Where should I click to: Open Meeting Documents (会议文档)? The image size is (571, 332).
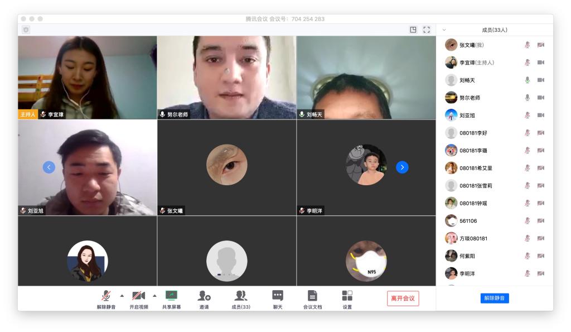tap(312, 296)
